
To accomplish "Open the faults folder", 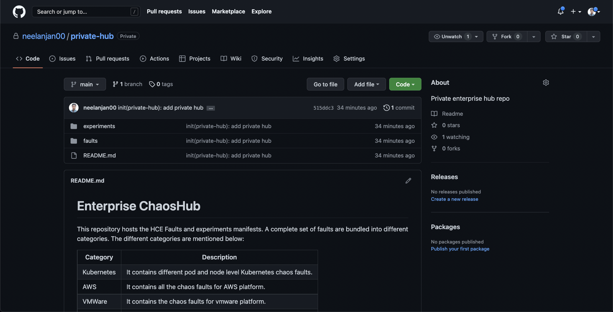I will tap(90, 141).
